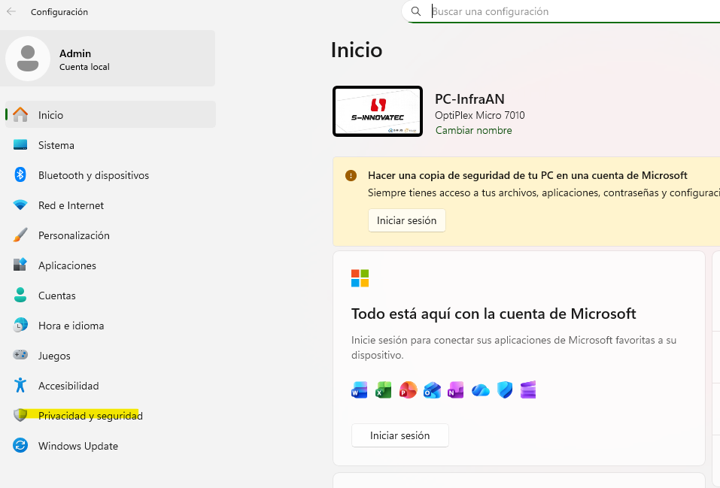The height and width of the screenshot is (488, 720).
Task: Click the search magnifier icon
Action: tap(416, 11)
